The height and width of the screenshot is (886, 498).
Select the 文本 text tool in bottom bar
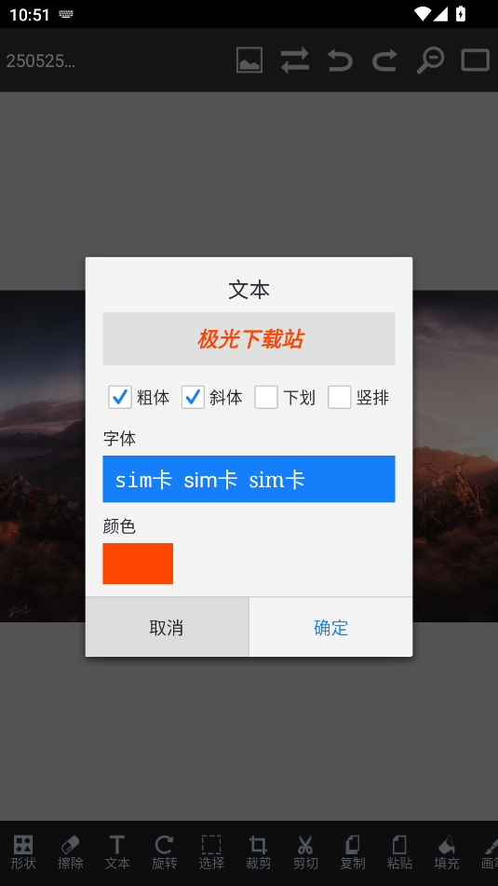tap(117, 852)
